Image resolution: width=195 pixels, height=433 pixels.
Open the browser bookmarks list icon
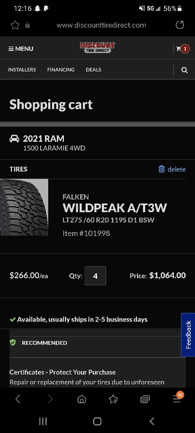pyautogui.click(x=113, y=399)
